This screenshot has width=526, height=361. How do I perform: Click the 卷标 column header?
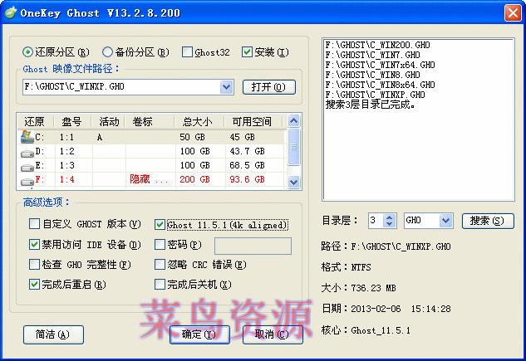tap(142, 121)
